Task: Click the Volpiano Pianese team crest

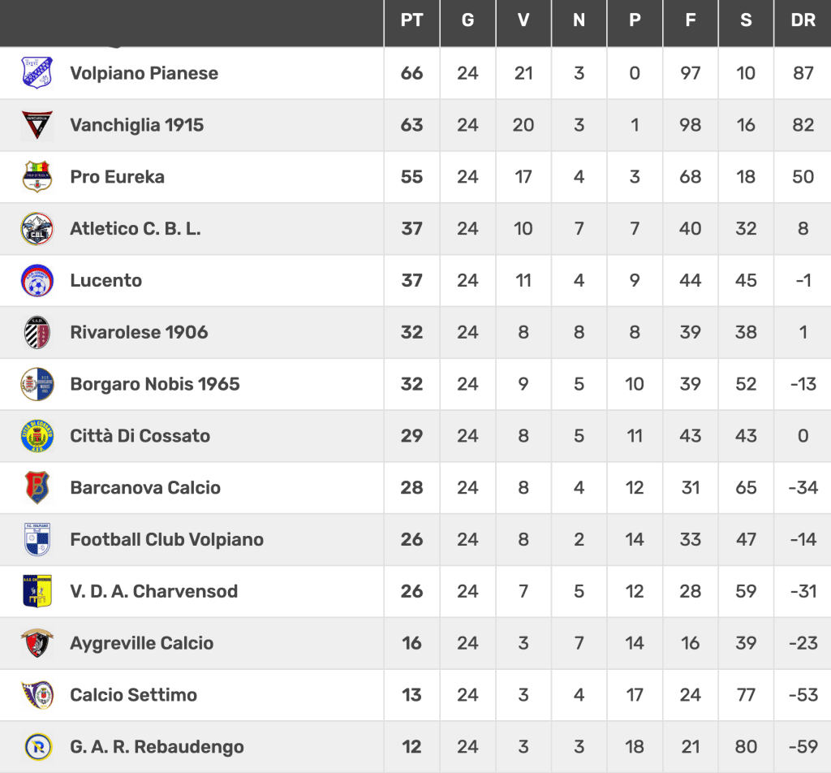Action: [x=37, y=72]
